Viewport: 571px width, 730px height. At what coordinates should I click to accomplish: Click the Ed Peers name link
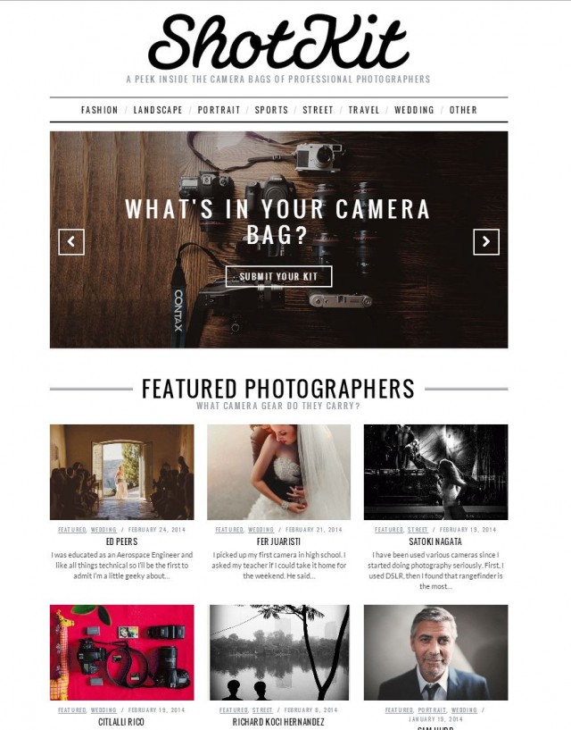[x=122, y=541]
